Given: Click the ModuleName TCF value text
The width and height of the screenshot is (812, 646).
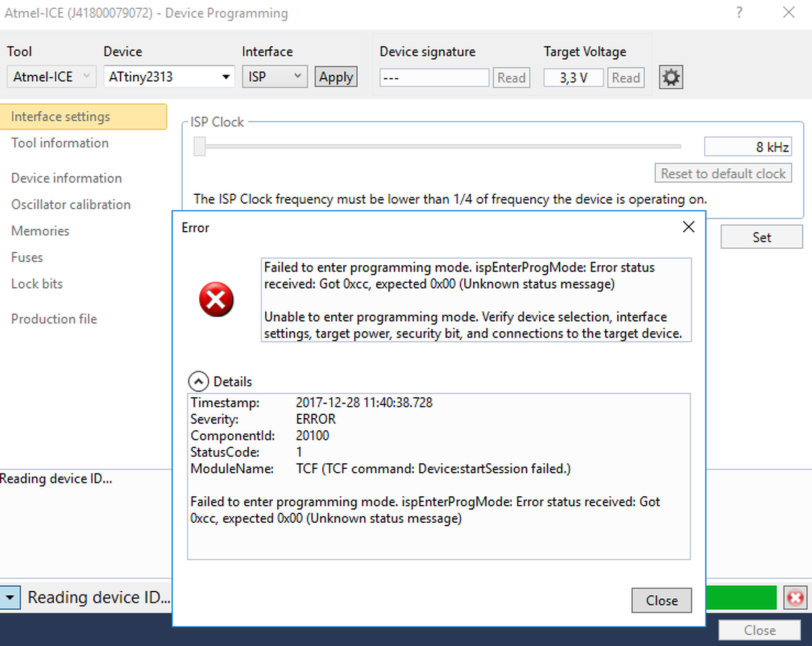Looking at the screenshot, I should (433, 468).
